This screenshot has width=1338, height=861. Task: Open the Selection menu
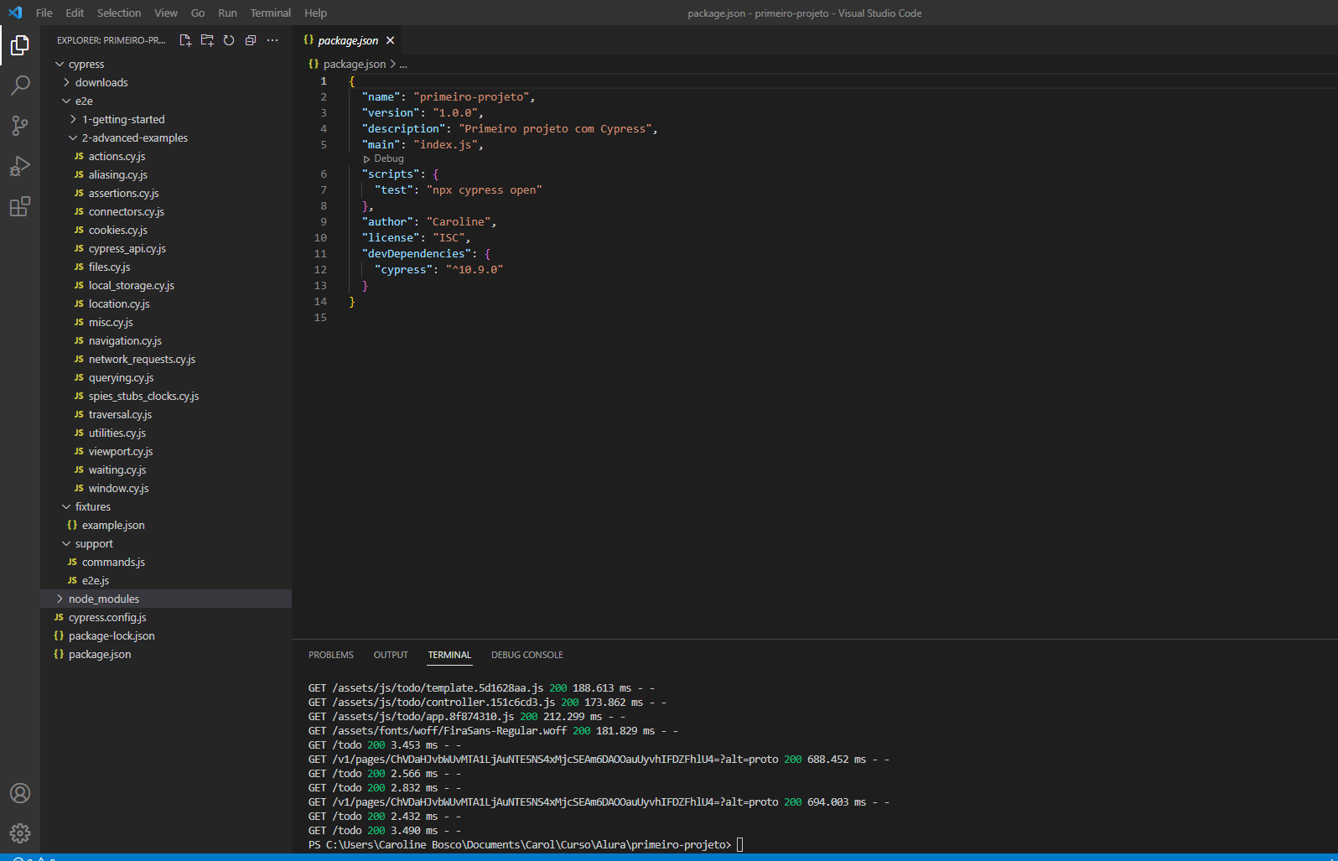click(119, 13)
